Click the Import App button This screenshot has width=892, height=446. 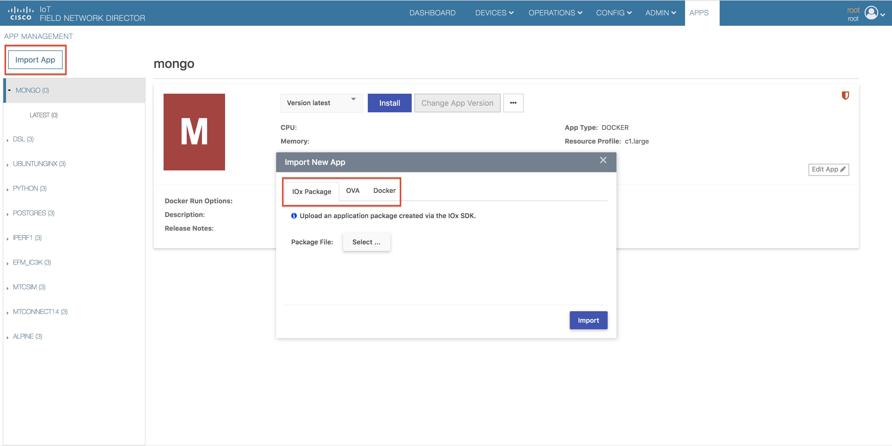point(35,60)
